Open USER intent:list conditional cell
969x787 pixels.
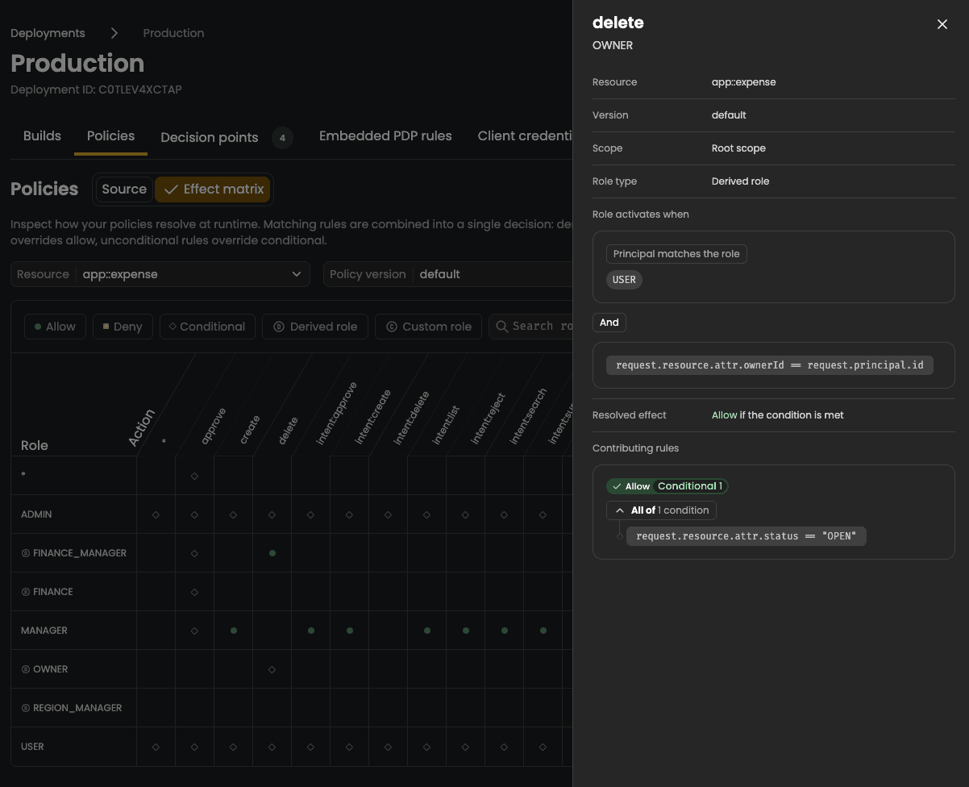tap(427, 747)
